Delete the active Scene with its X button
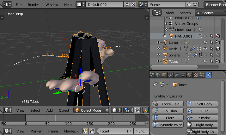 (x=195, y=5)
